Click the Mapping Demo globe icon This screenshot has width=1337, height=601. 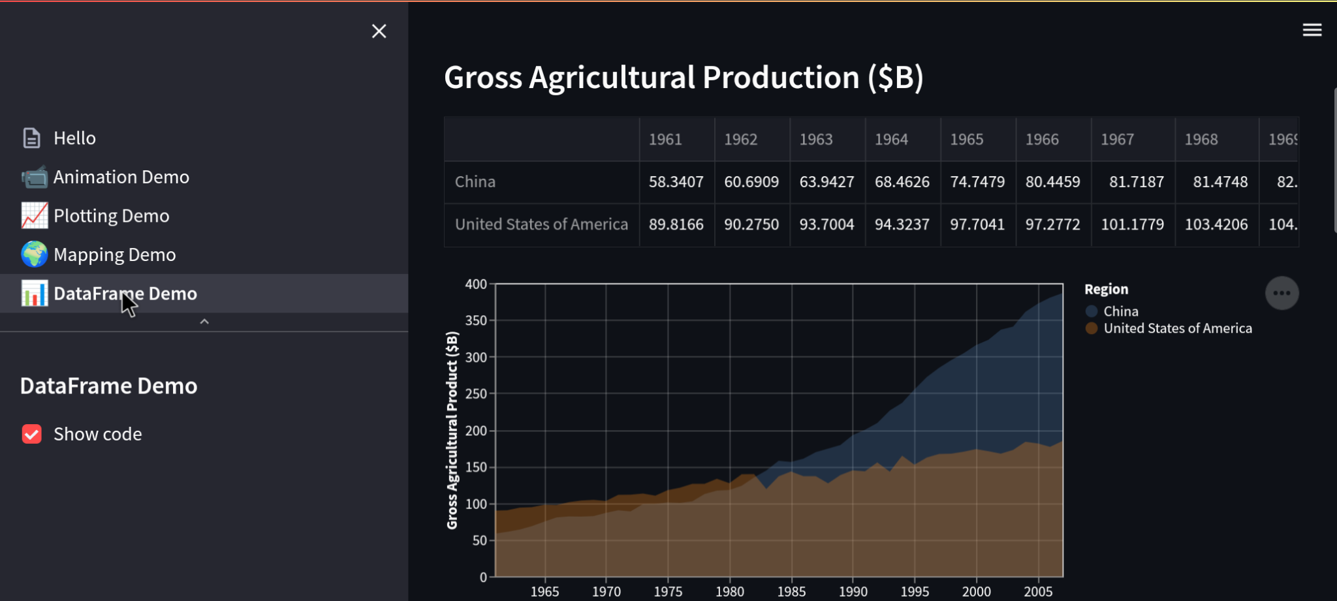point(34,254)
